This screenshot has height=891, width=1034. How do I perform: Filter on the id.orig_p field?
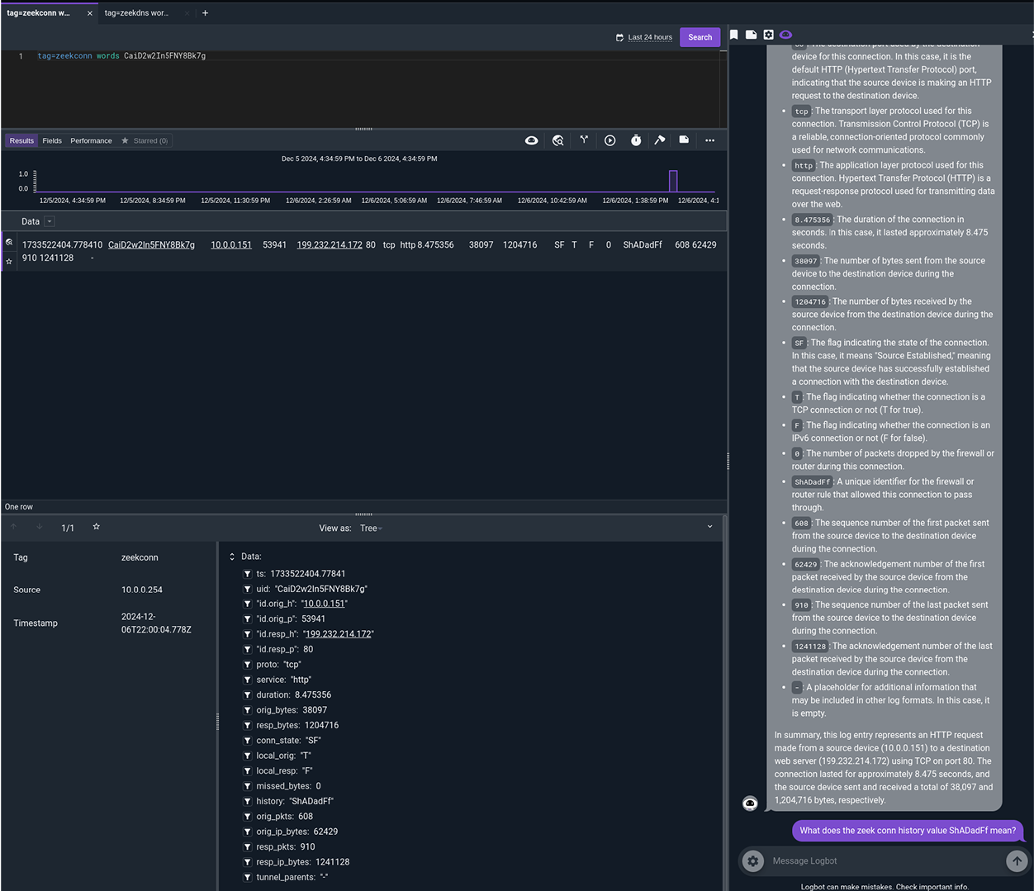[247, 619]
